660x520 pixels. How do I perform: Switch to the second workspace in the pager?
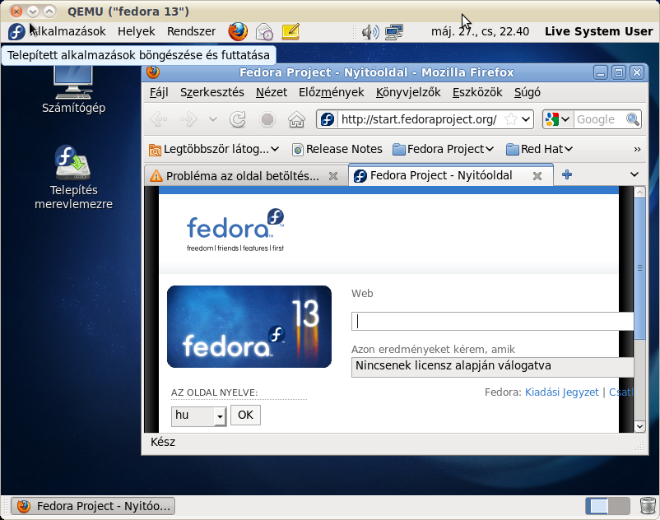pos(619,506)
